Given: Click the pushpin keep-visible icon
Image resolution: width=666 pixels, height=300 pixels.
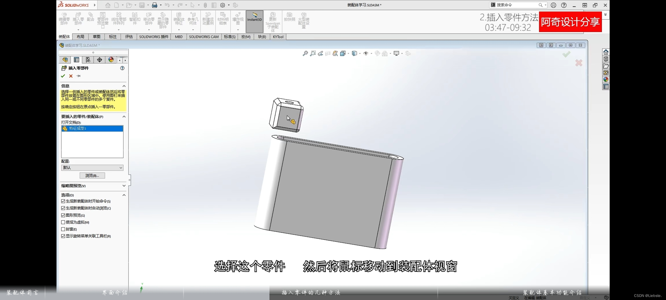Looking at the screenshot, I should [x=79, y=76].
